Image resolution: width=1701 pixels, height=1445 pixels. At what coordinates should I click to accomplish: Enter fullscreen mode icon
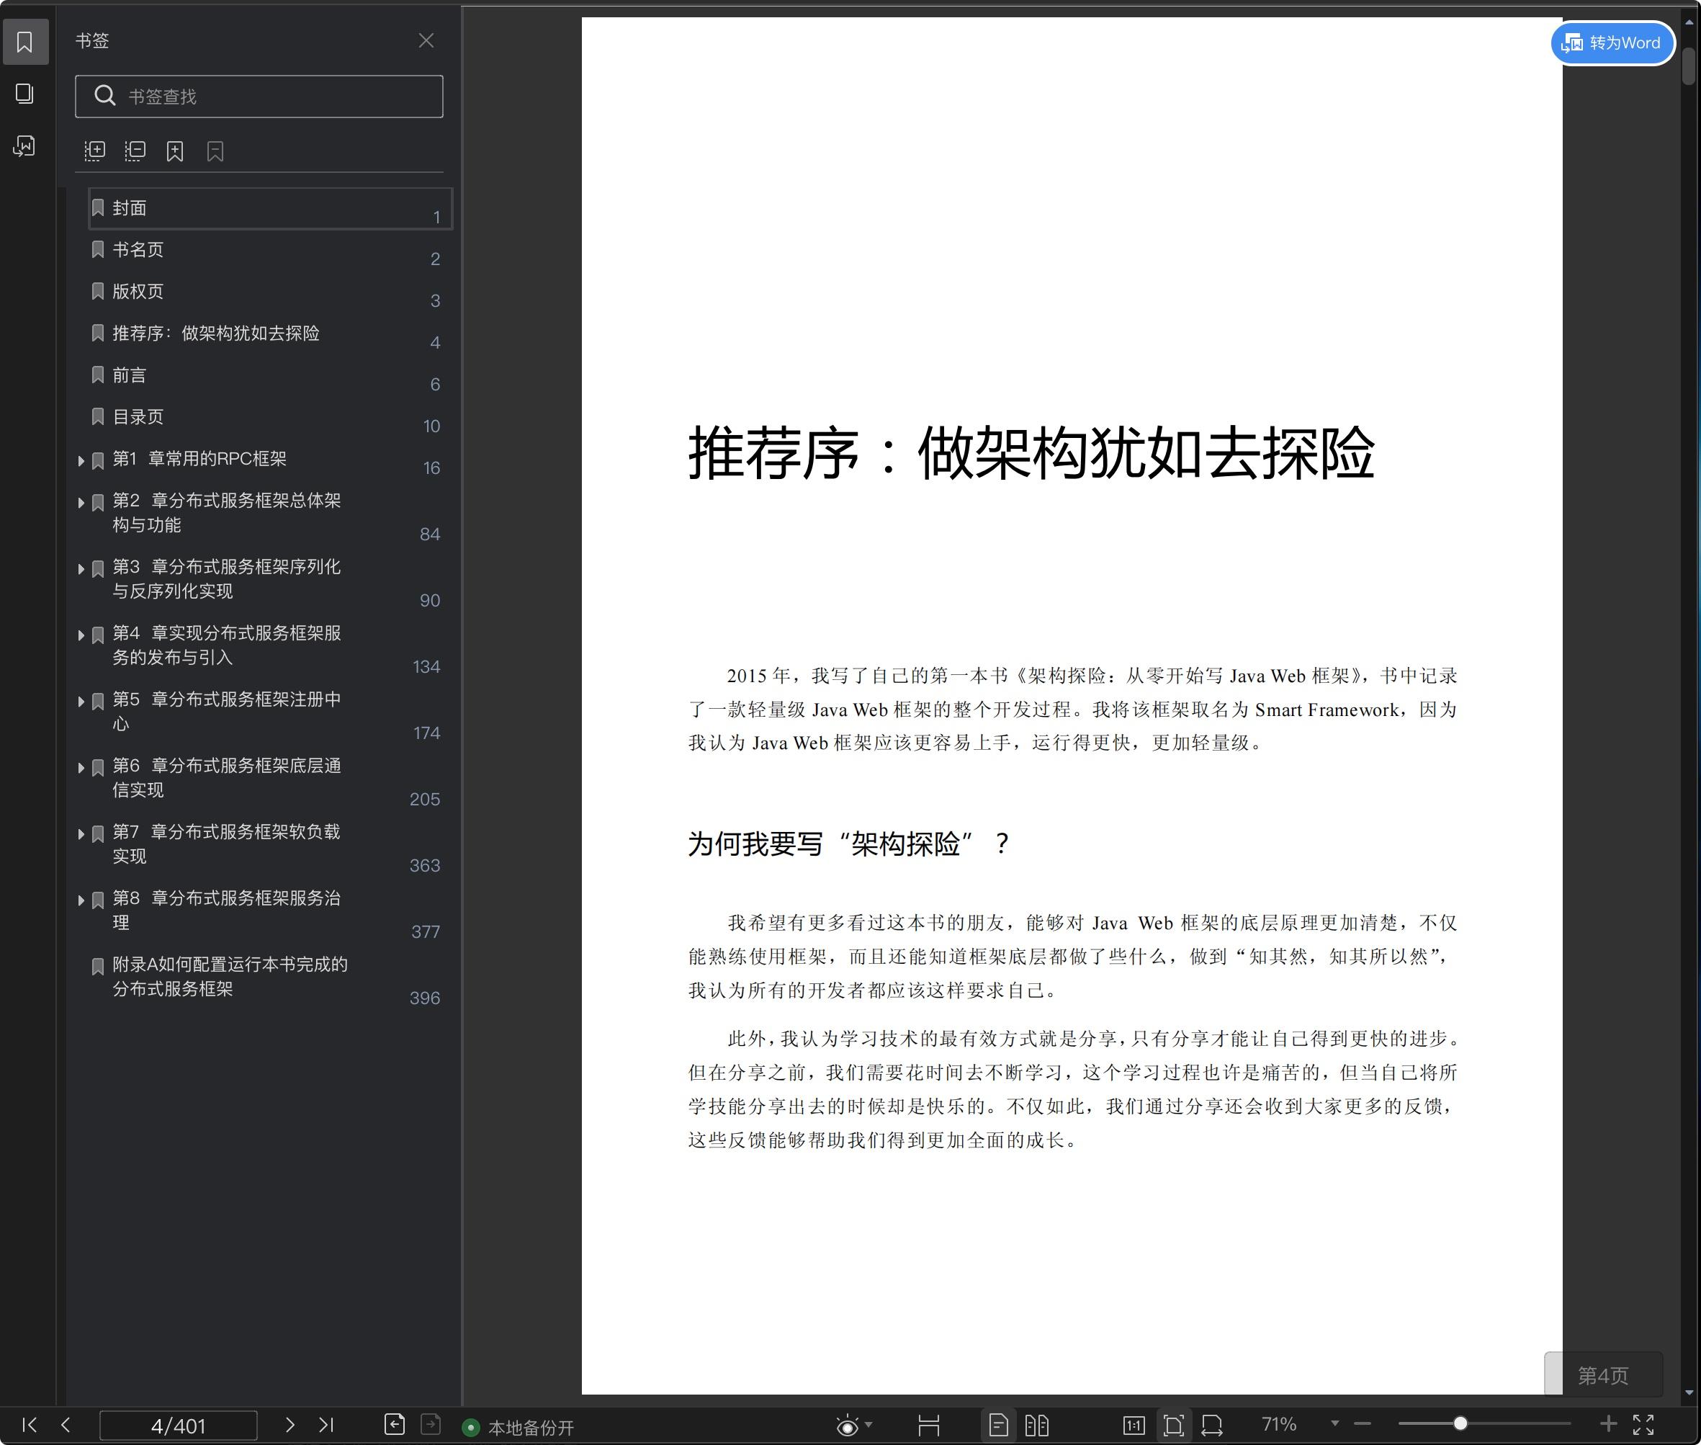tap(1643, 1425)
